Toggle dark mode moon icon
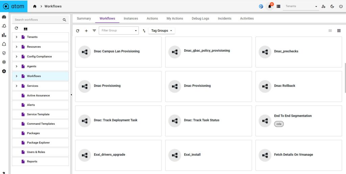346x174 pixels. point(332,6)
